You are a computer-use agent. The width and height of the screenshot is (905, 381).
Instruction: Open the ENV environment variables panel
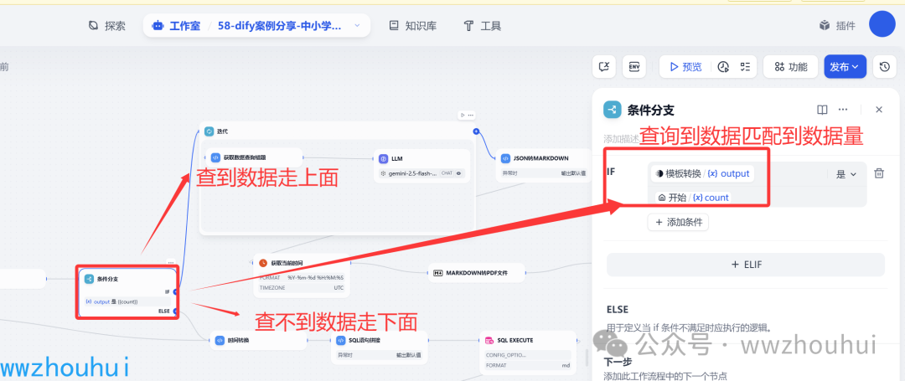click(634, 67)
